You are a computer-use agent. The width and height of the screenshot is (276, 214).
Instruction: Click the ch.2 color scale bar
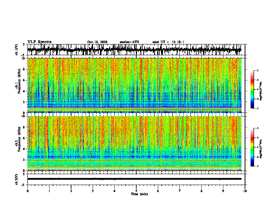[252, 147]
